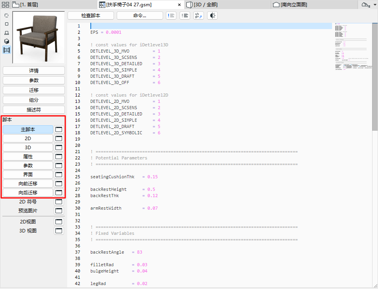Click the contrast display mode toolbar icon
The image size is (378, 289).
pyautogui.click(x=211, y=15)
